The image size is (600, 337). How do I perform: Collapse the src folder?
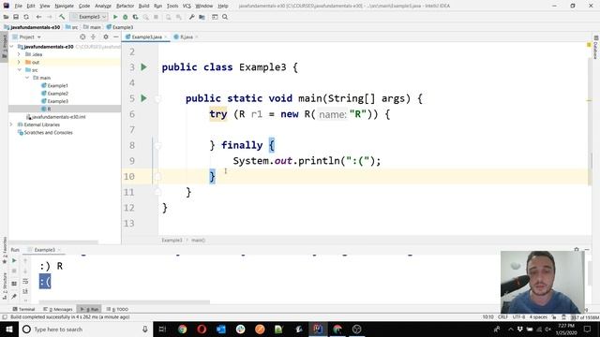pyautogui.click(x=19, y=70)
